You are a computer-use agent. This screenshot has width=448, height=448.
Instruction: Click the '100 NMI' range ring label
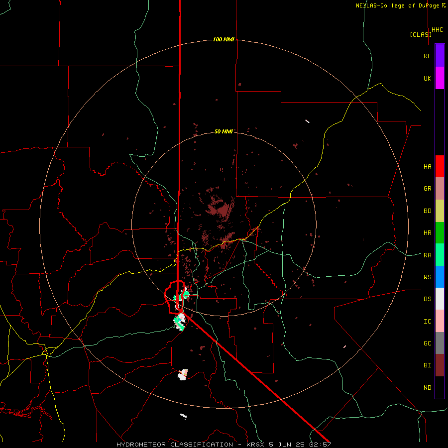pos(224,39)
